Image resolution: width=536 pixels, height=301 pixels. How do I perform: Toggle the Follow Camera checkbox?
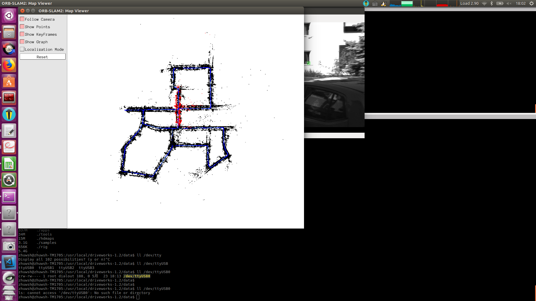click(22, 19)
